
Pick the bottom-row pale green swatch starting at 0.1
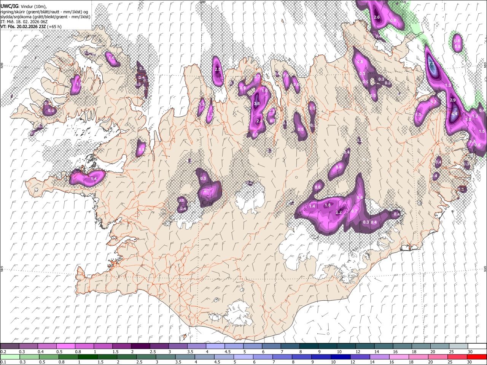[10, 357]
